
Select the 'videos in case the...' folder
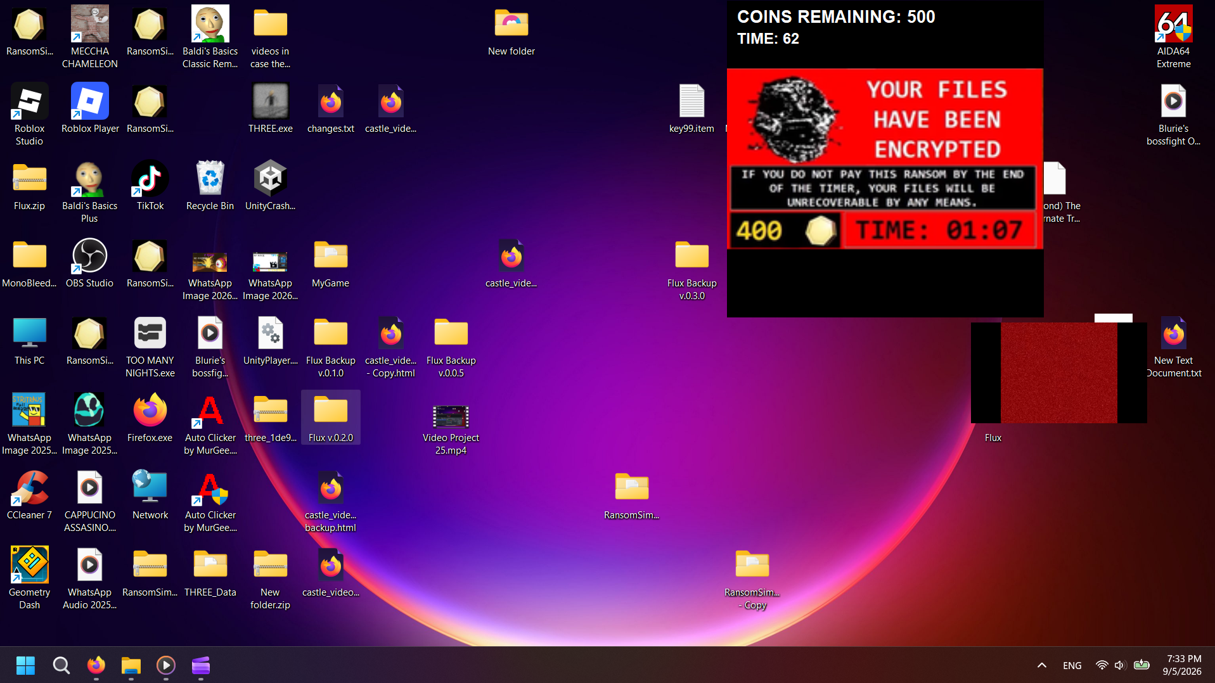[x=270, y=37]
